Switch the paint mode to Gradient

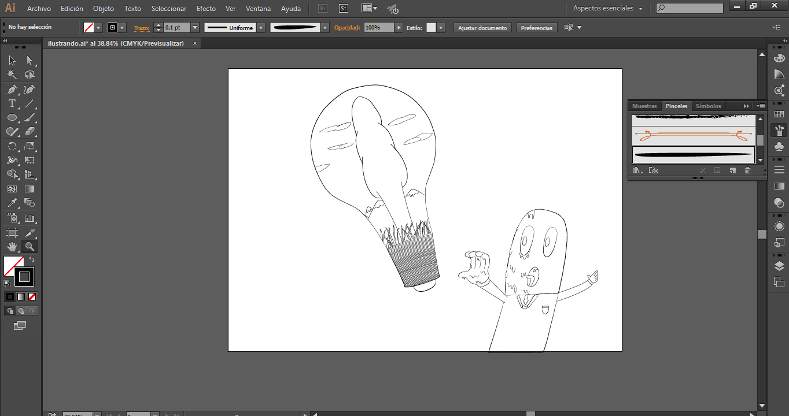(21, 296)
